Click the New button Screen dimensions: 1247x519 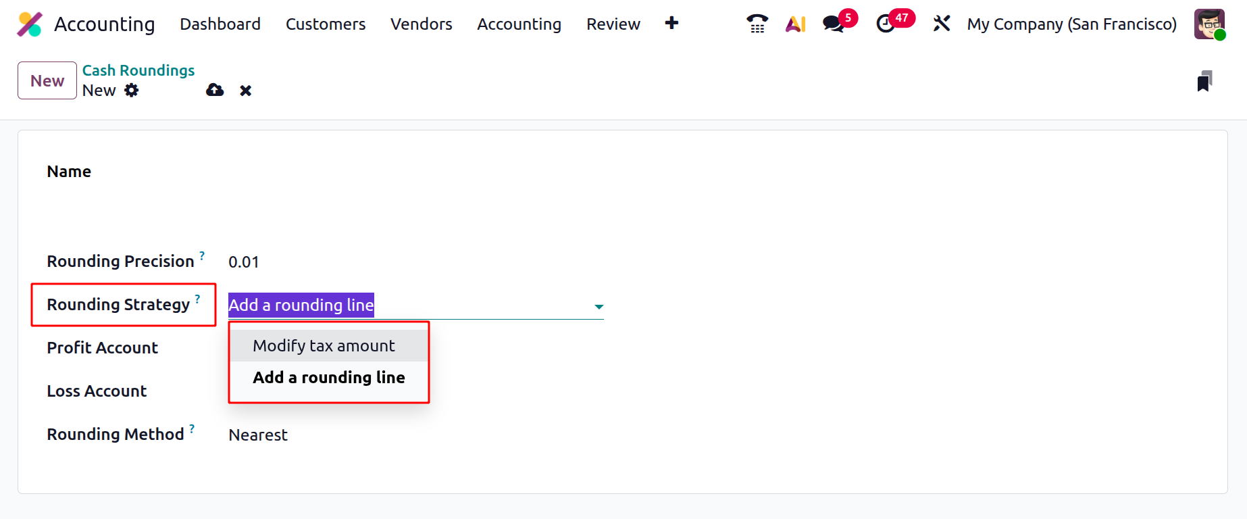coord(47,80)
